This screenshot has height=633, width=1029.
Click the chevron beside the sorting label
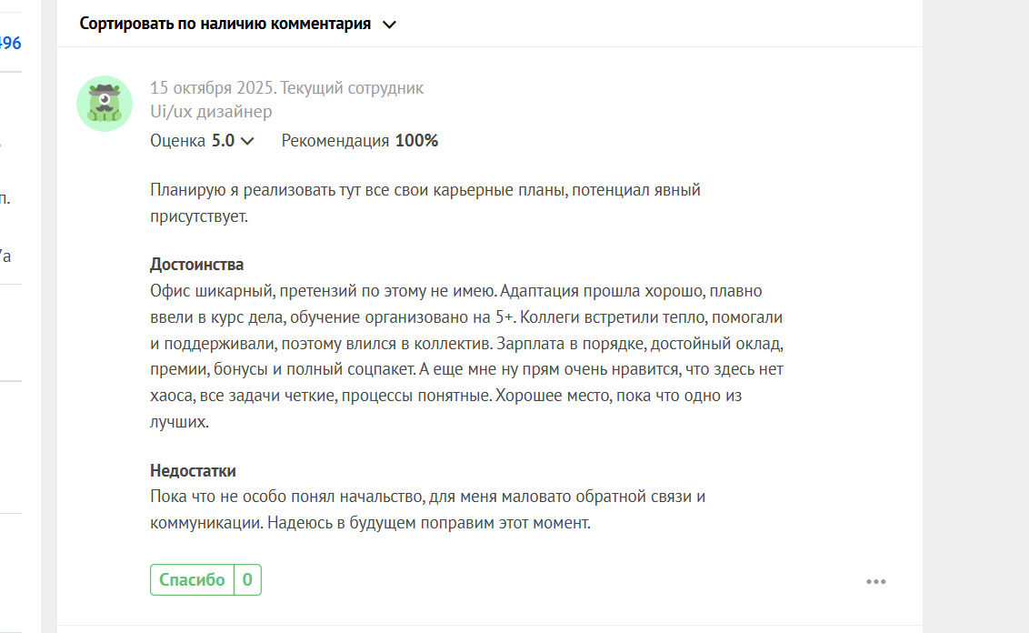point(389,25)
